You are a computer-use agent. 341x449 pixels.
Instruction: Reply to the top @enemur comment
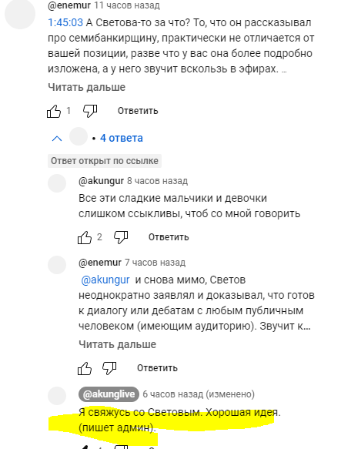coord(138,111)
